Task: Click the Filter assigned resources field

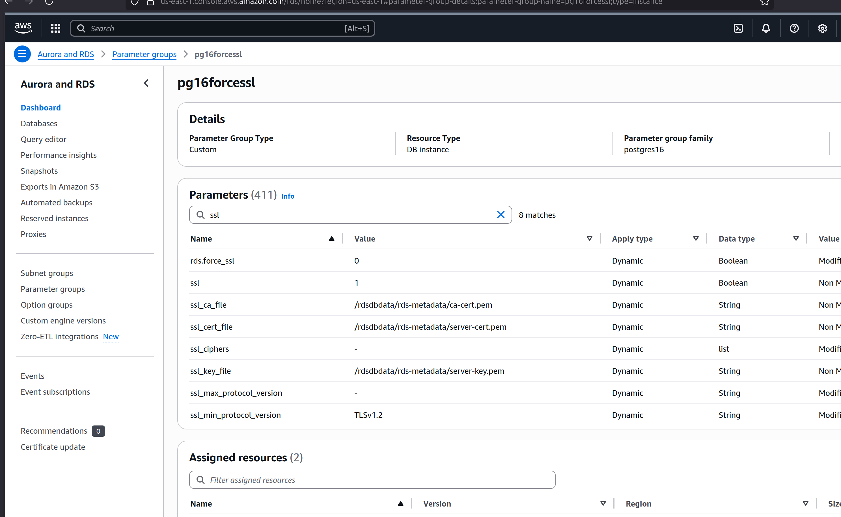Action: tap(372, 480)
